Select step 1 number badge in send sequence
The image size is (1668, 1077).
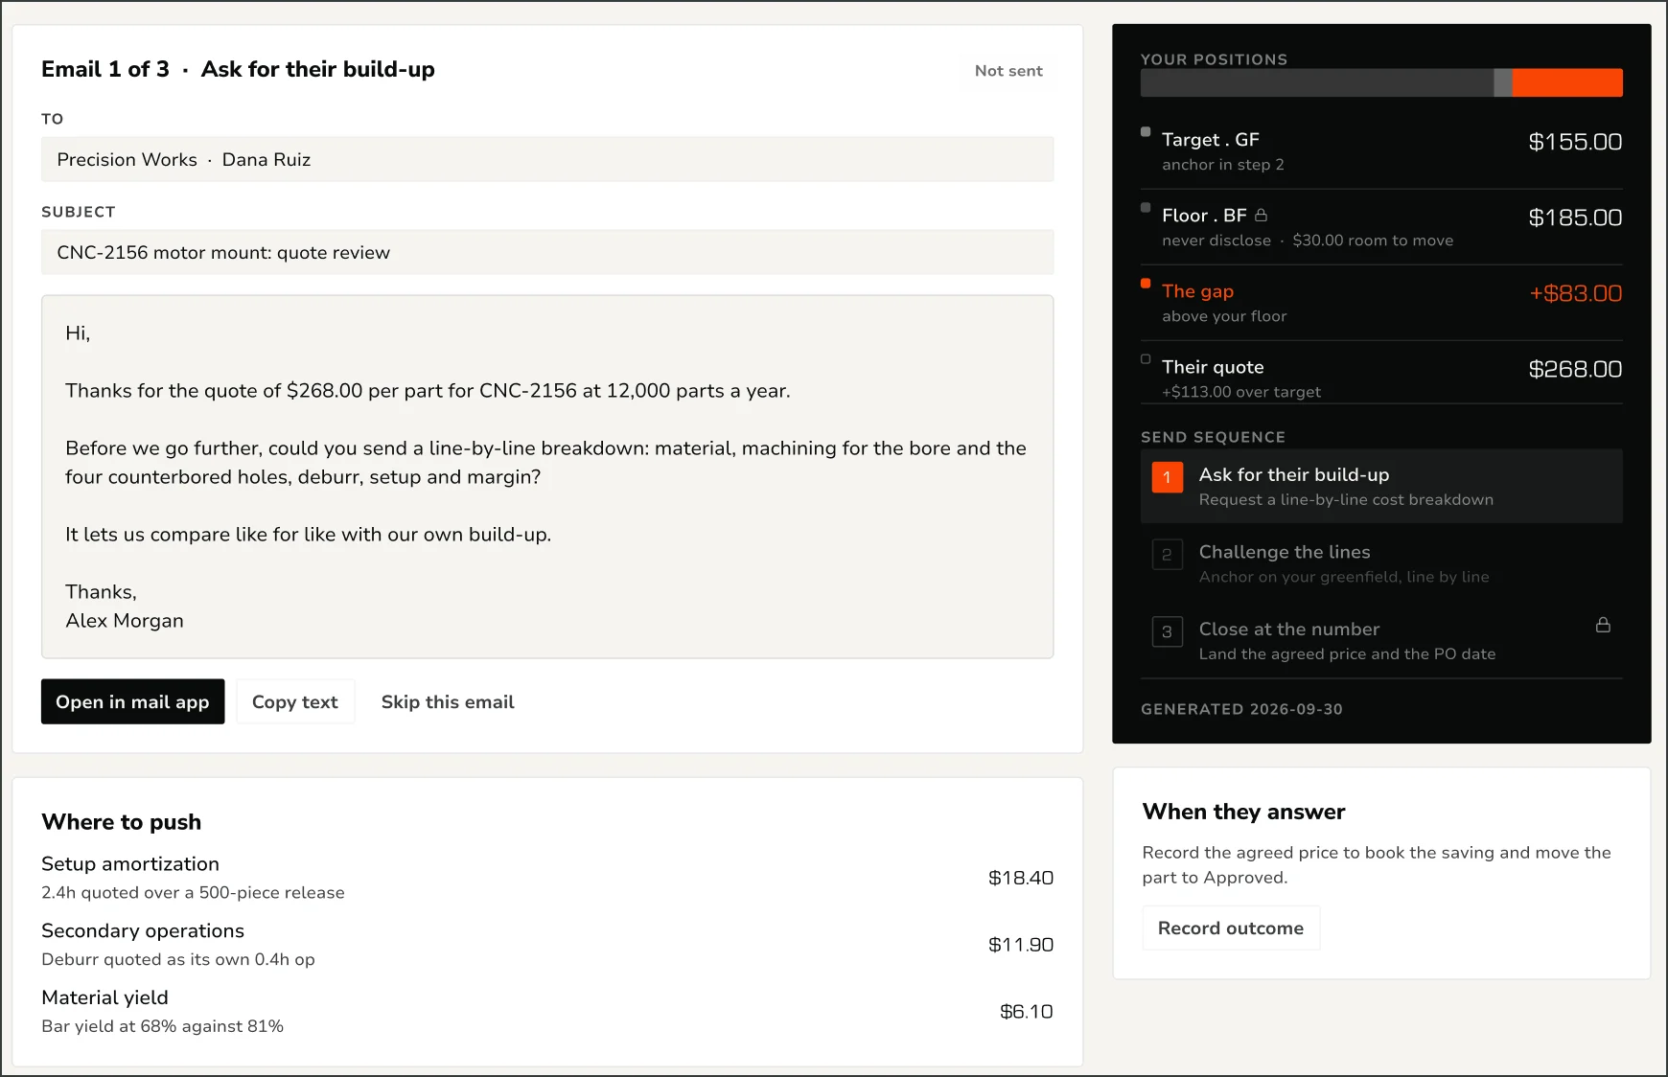click(x=1167, y=476)
